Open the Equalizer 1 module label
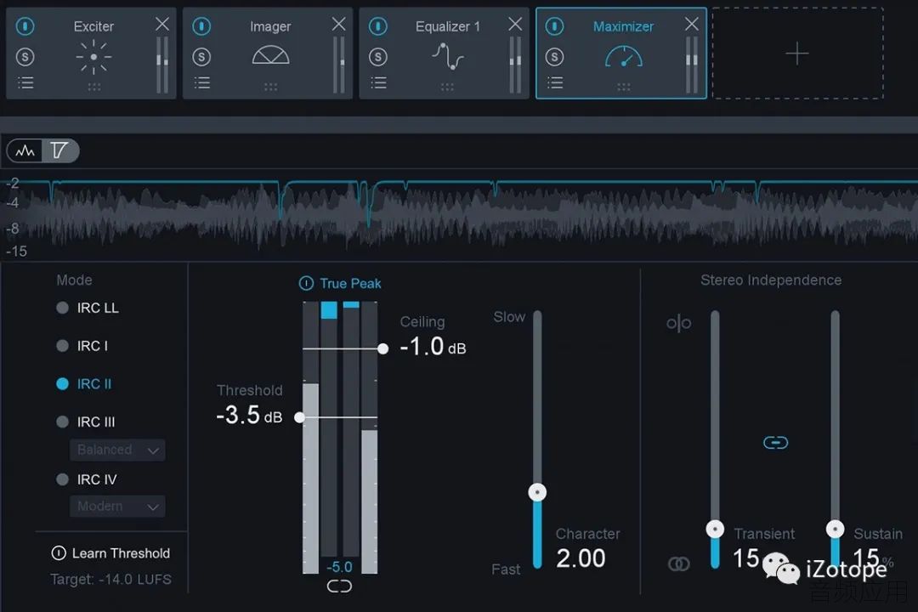This screenshot has height=612, width=918. coord(448,26)
